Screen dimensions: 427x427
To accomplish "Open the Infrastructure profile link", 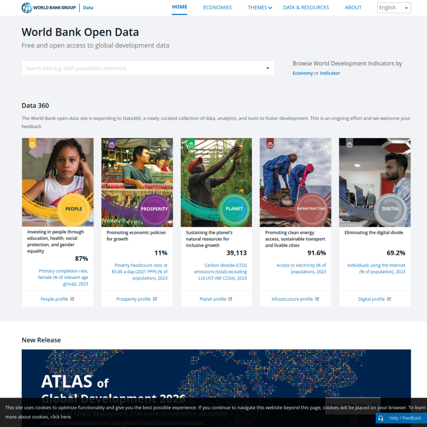I will point(292,299).
